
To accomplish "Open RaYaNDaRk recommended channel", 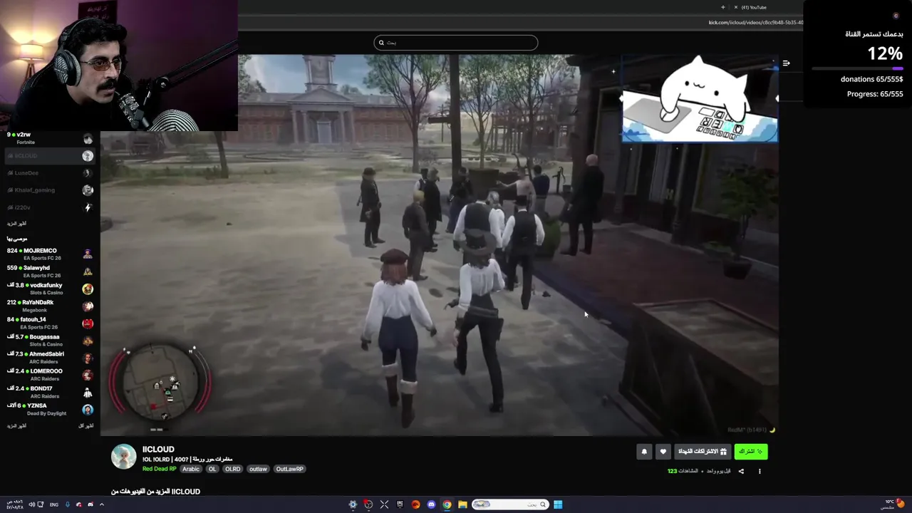I will coord(50,306).
